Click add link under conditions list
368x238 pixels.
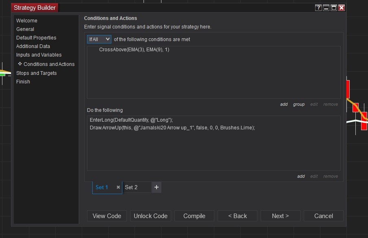tap(284, 105)
